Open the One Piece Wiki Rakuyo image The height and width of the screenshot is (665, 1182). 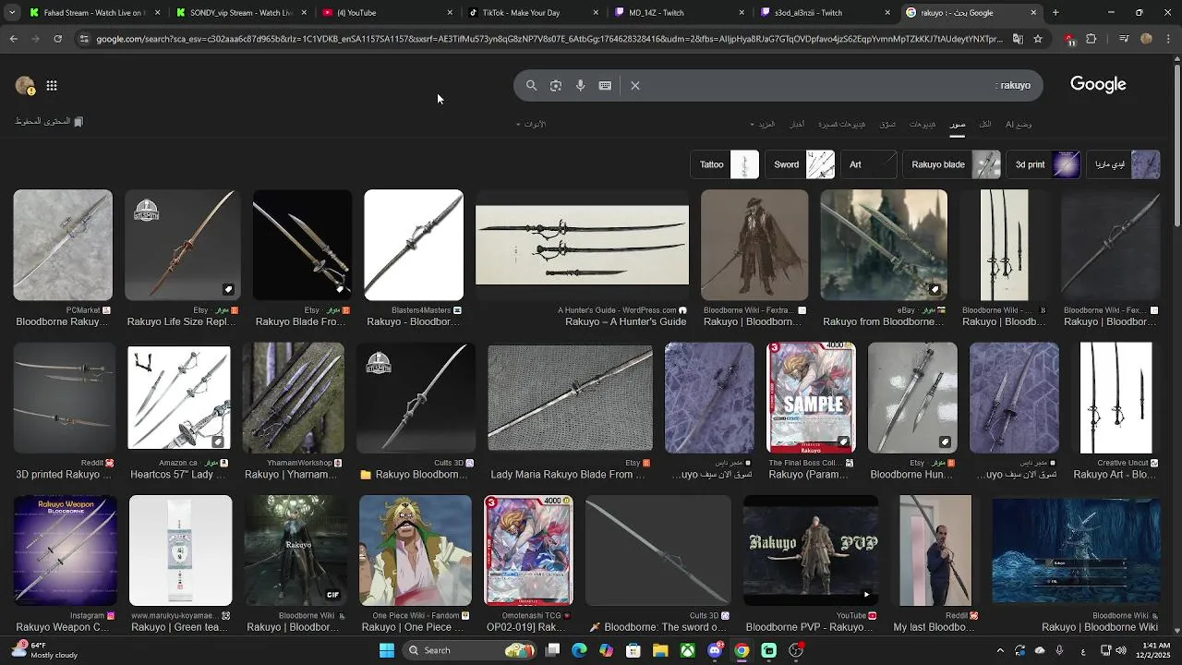(x=416, y=550)
